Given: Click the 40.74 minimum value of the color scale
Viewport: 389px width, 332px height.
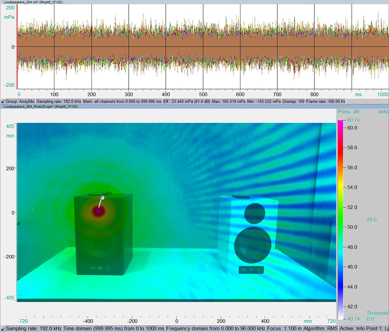Looking at the screenshot, I should tap(353, 319).
